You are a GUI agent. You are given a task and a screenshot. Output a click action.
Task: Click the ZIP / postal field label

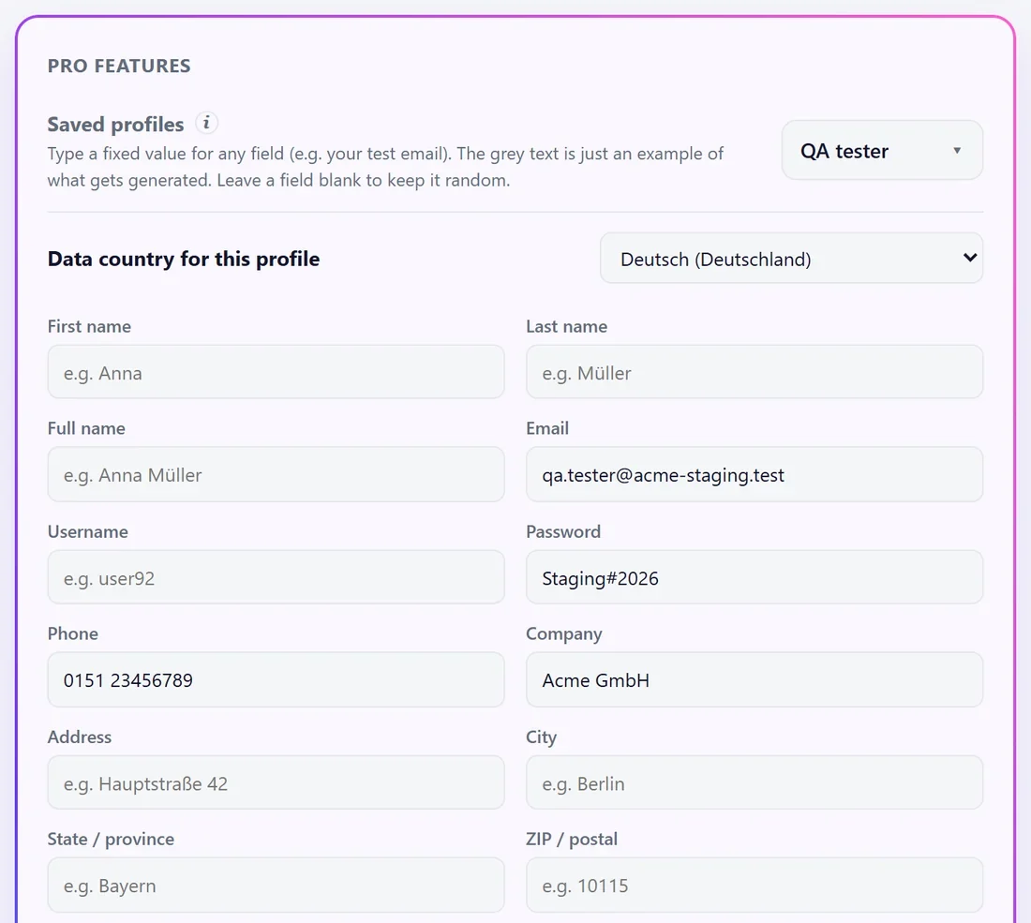coord(572,840)
